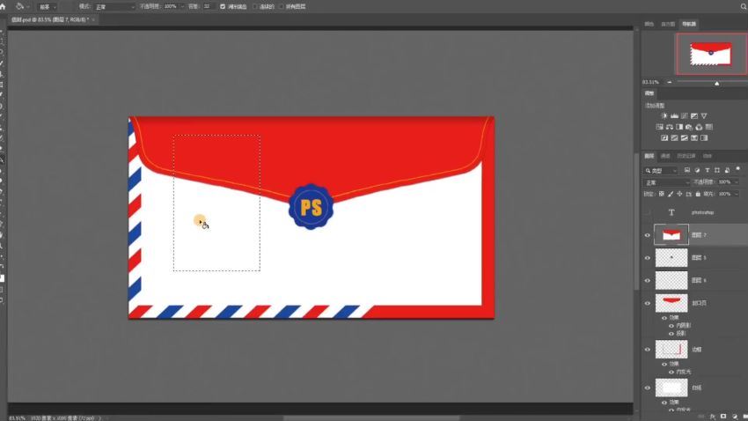Hide the 边框 layer eye icon
This screenshot has height=421, width=748.
click(x=648, y=350)
